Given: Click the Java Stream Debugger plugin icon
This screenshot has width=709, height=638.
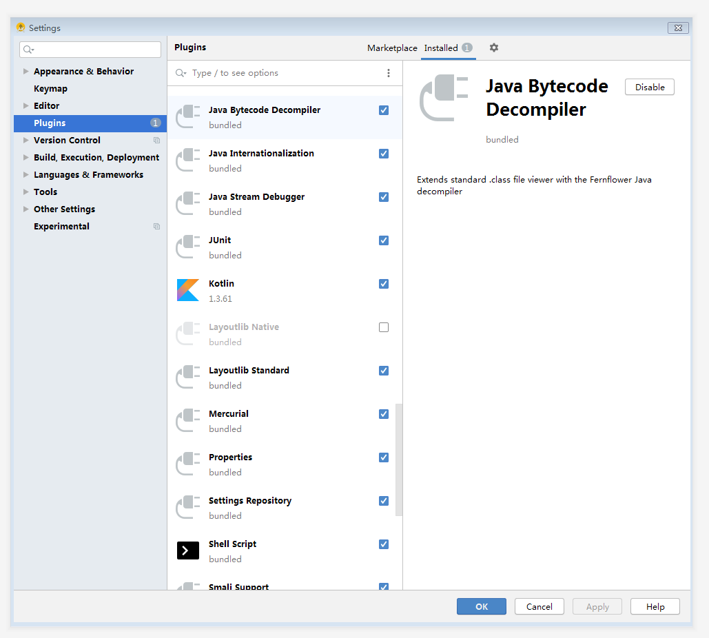Looking at the screenshot, I should click(187, 203).
